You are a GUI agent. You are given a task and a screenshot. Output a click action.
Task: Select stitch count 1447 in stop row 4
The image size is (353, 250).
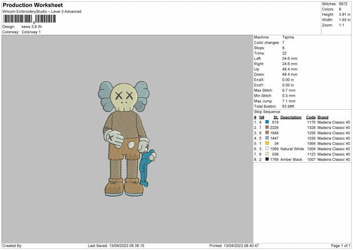(274, 138)
